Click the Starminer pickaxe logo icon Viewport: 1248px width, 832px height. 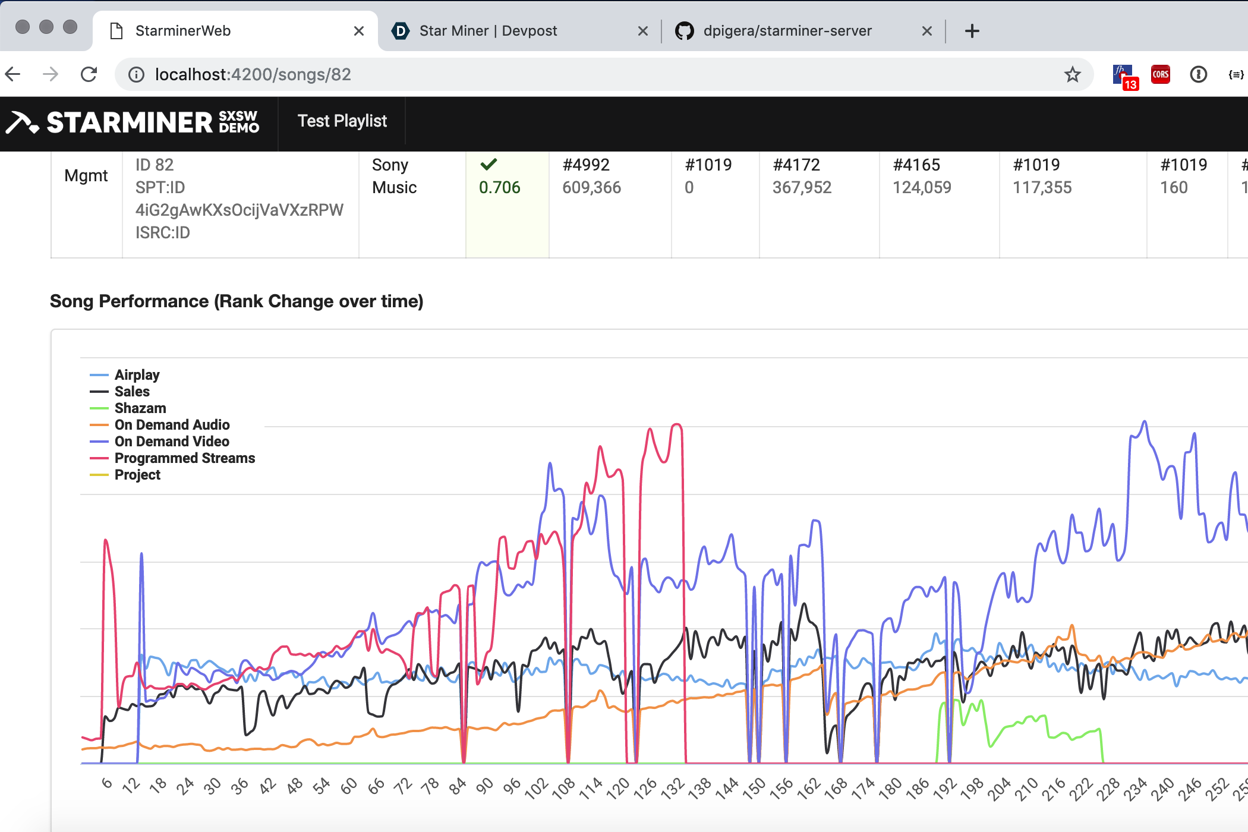[x=22, y=122]
